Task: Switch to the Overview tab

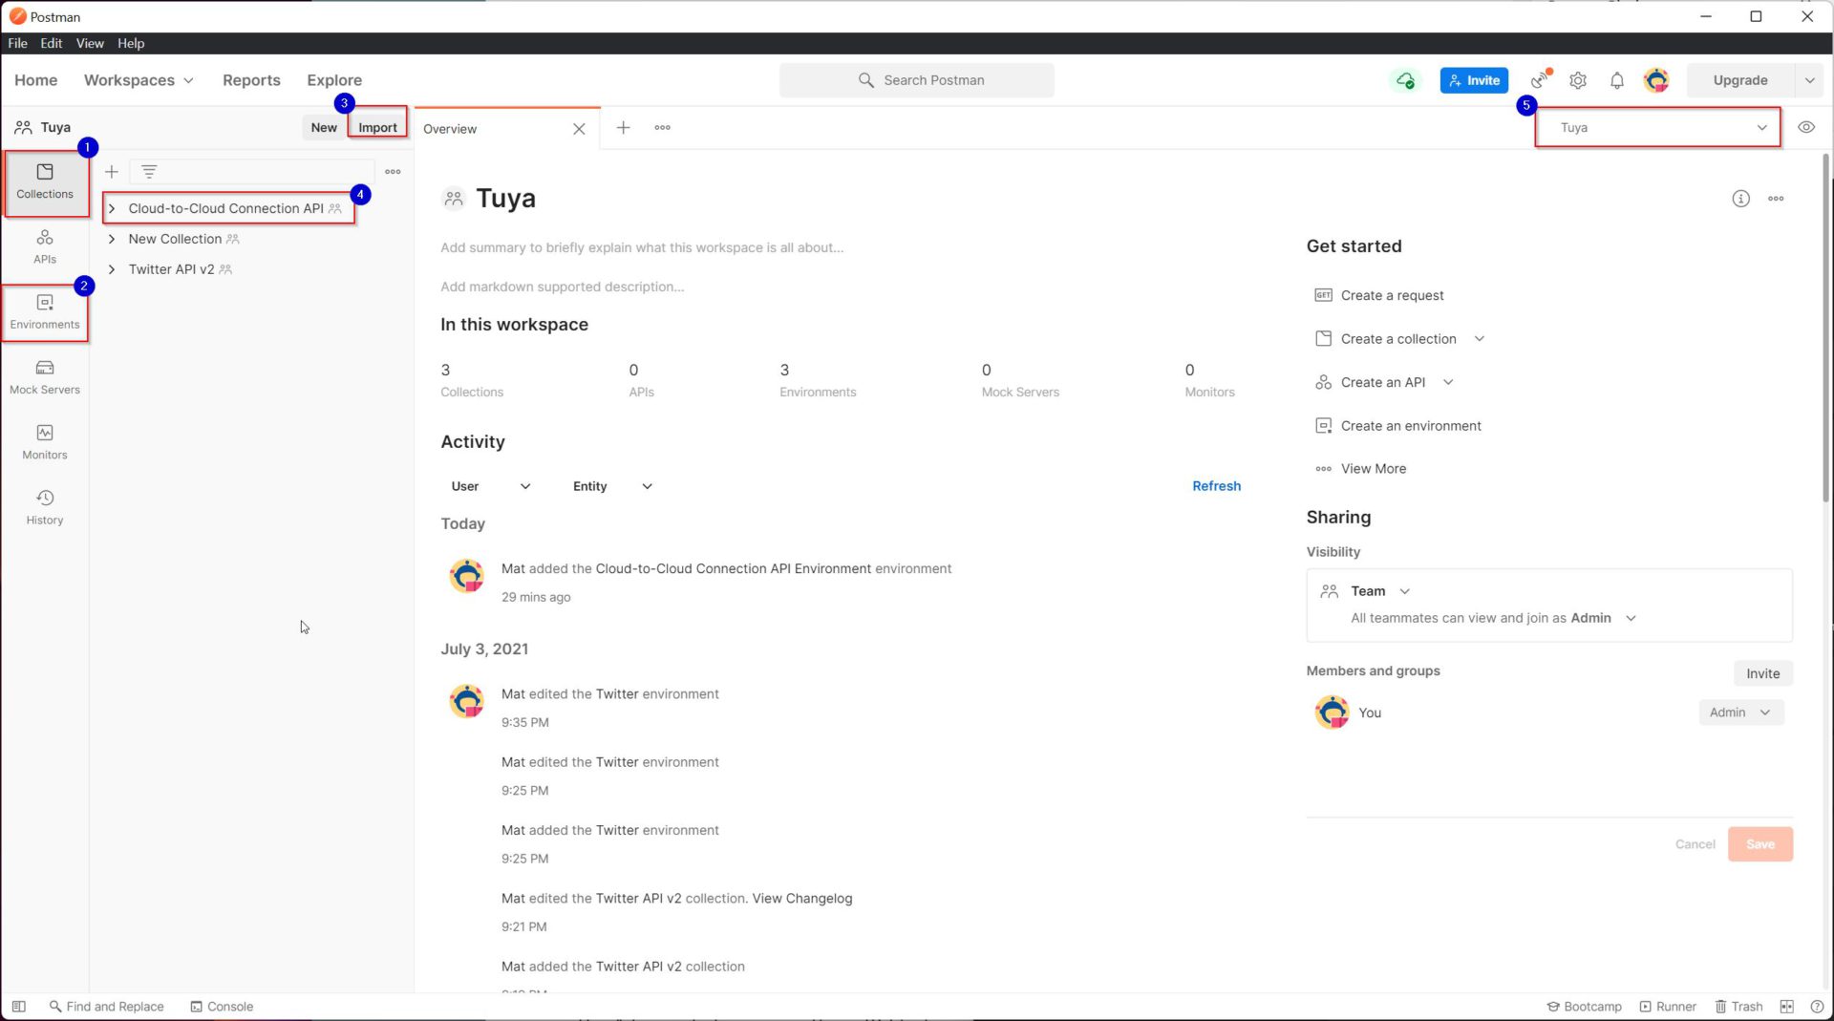Action: point(451,128)
